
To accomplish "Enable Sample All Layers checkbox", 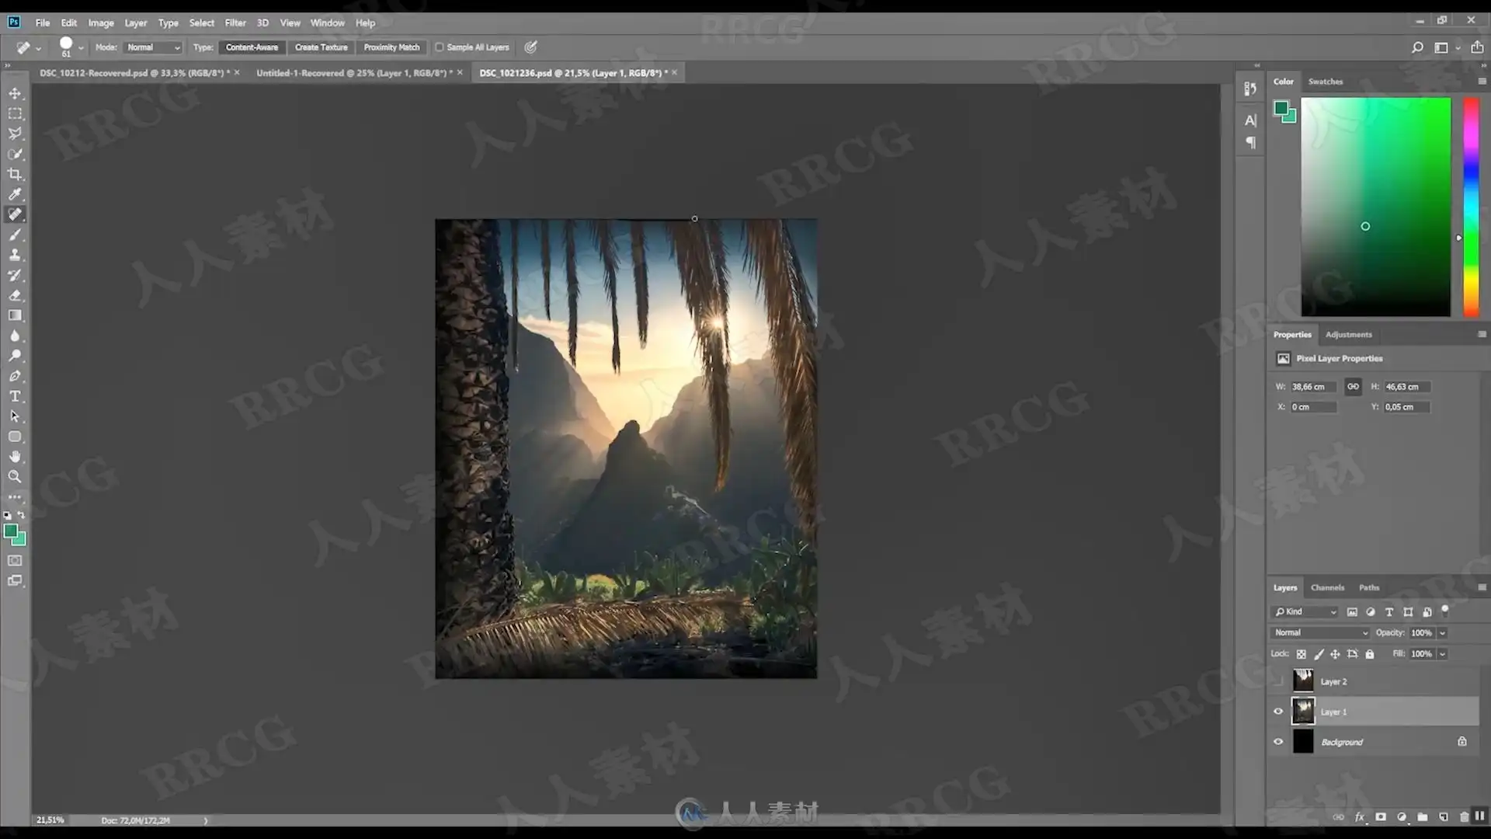I will (440, 47).
